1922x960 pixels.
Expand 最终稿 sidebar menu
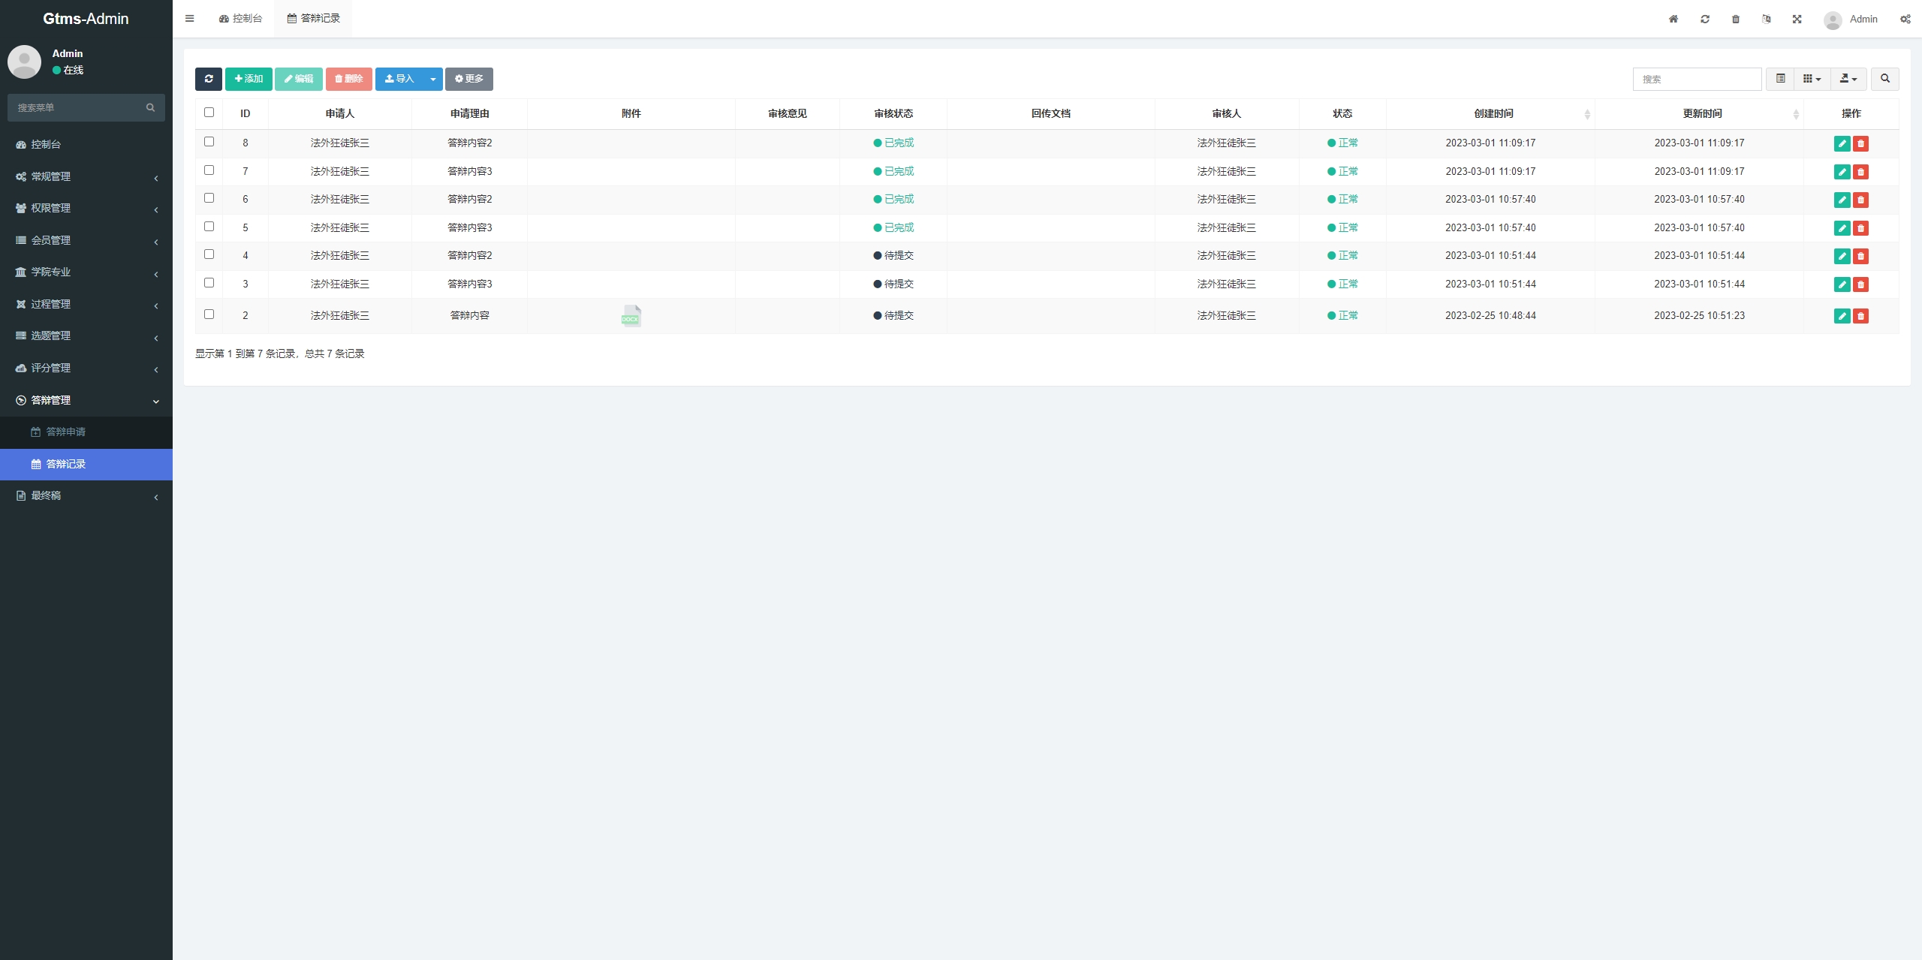coord(86,495)
